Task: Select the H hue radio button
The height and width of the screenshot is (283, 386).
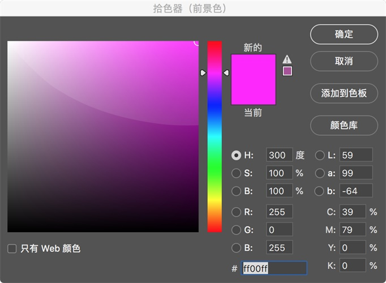Action: tap(237, 155)
